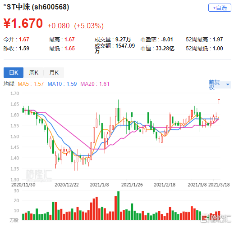Screen dimensions: 234x226
Task: Click the 1.70 price axis label
Action: click(15, 93)
